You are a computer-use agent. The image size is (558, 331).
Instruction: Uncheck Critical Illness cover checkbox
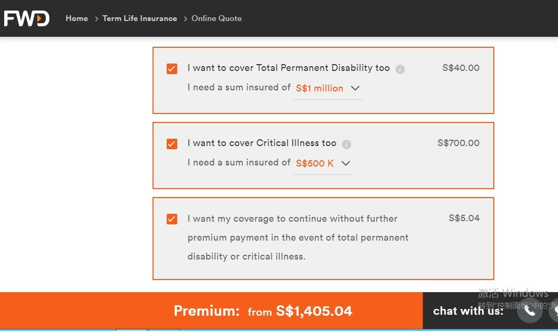pyautogui.click(x=172, y=144)
